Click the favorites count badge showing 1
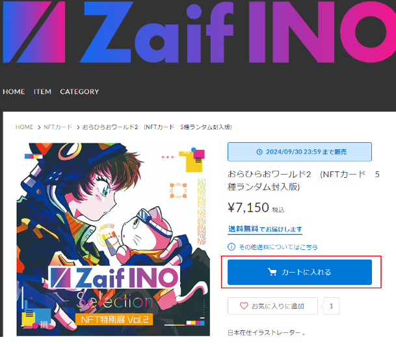Viewport: 396px width, 344px height. click(331, 306)
